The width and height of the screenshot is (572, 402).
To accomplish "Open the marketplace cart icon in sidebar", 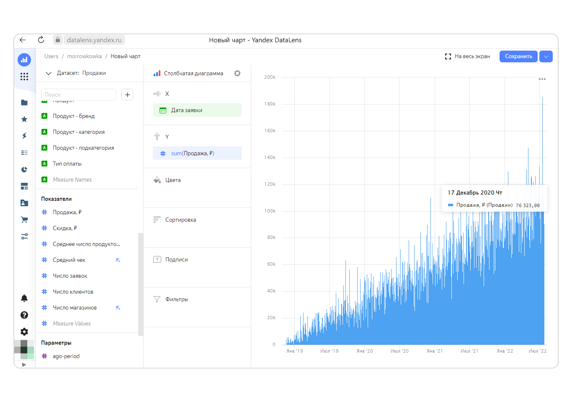I will (x=24, y=219).
